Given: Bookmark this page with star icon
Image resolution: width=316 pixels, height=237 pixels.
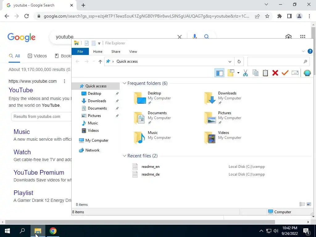Looking at the screenshot, I should click(267, 16).
